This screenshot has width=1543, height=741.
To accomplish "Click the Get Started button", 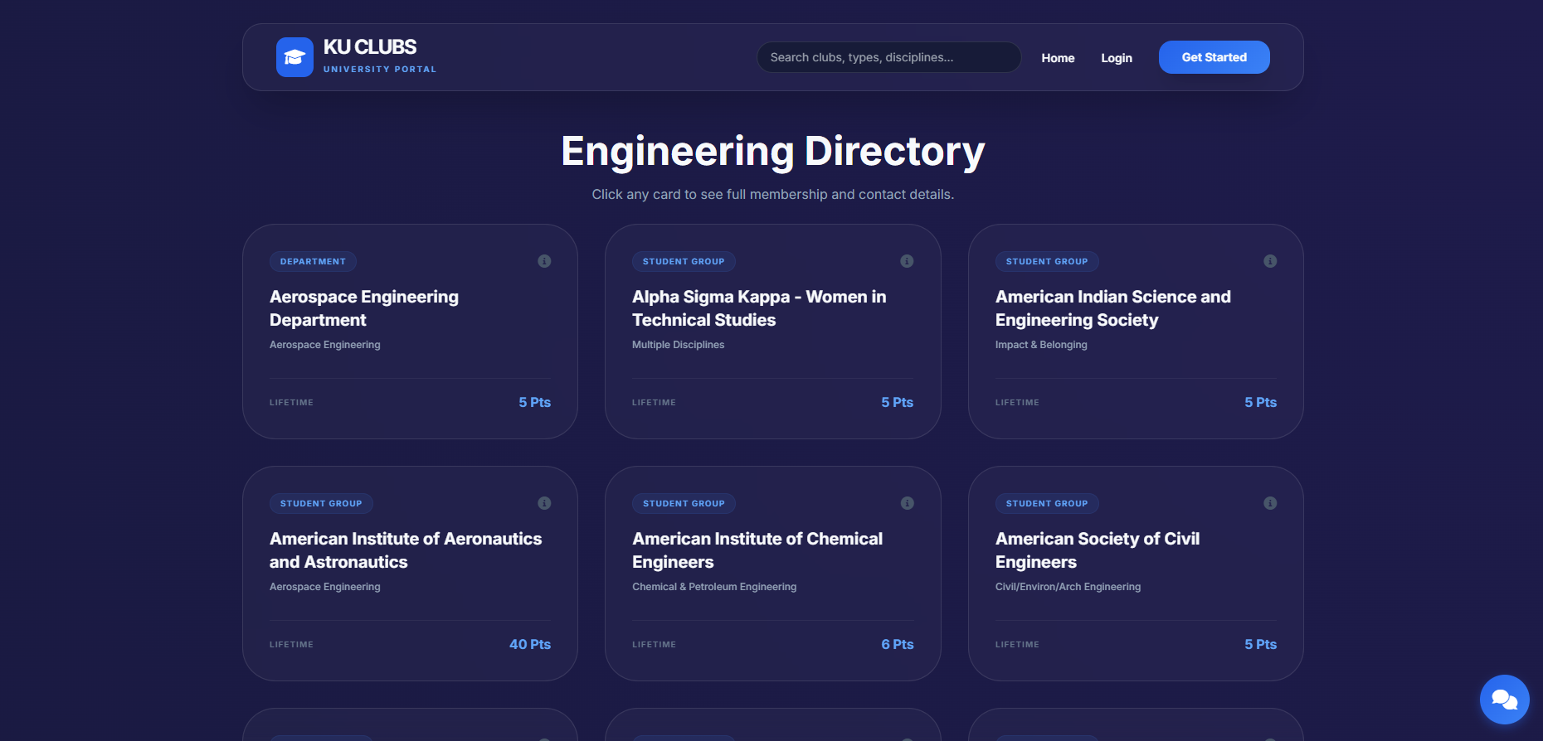I will [x=1214, y=57].
